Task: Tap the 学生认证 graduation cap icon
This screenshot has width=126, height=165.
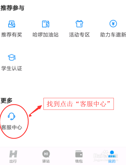Action: click(x=12, y=57)
